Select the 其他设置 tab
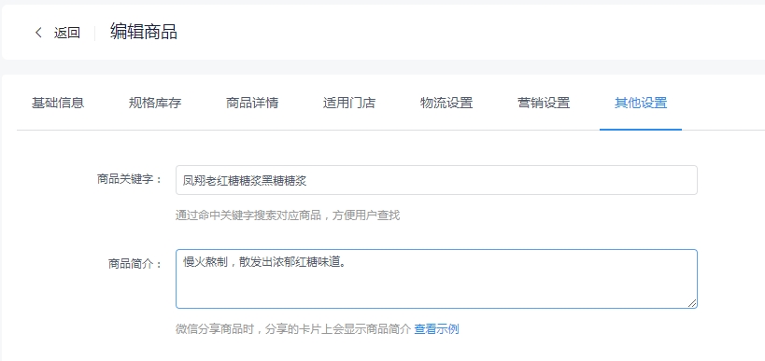 click(641, 104)
